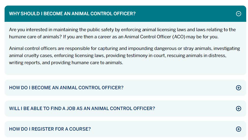Click the minus icon on the teal header
Image resolution: width=248 pixels, height=140 pixels.
coord(238,14)
